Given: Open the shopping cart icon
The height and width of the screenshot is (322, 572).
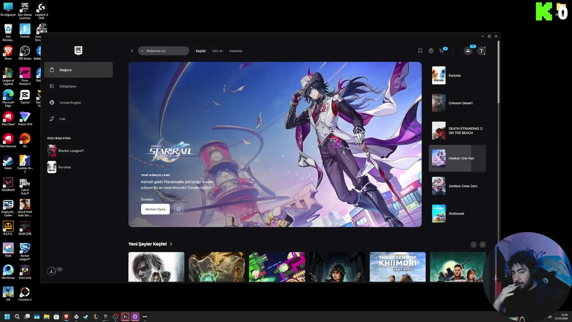Looking at the screenshot, I should (442, 51).
